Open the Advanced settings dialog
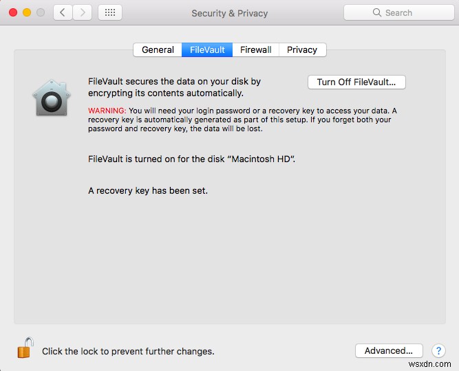The image size is (459, 371). (x=388, y=350)
